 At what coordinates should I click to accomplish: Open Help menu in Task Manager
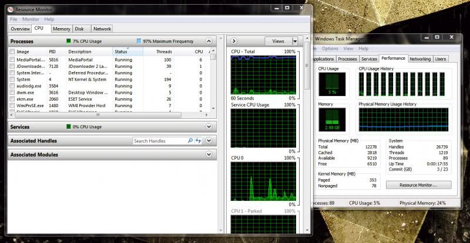(x=363, y=49)
